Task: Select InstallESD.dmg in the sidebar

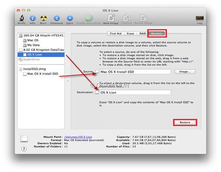Action: (x=41, y=69)
